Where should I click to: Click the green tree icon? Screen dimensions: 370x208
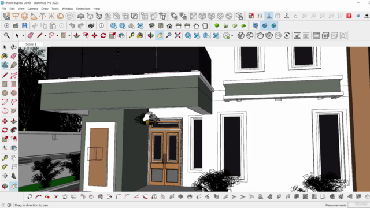point(217,25)
